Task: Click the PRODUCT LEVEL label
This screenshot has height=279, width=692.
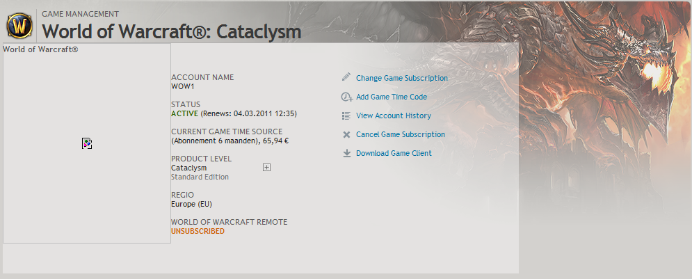Action: (x=201, y=159)
